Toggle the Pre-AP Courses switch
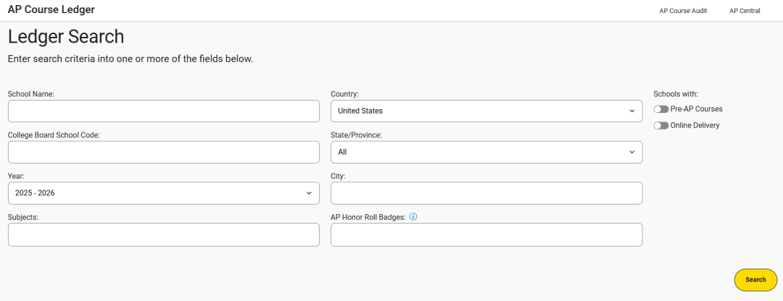 pos(661,109)
